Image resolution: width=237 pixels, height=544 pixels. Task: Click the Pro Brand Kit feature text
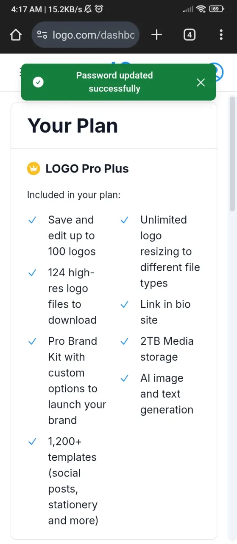tap(77, 381)
